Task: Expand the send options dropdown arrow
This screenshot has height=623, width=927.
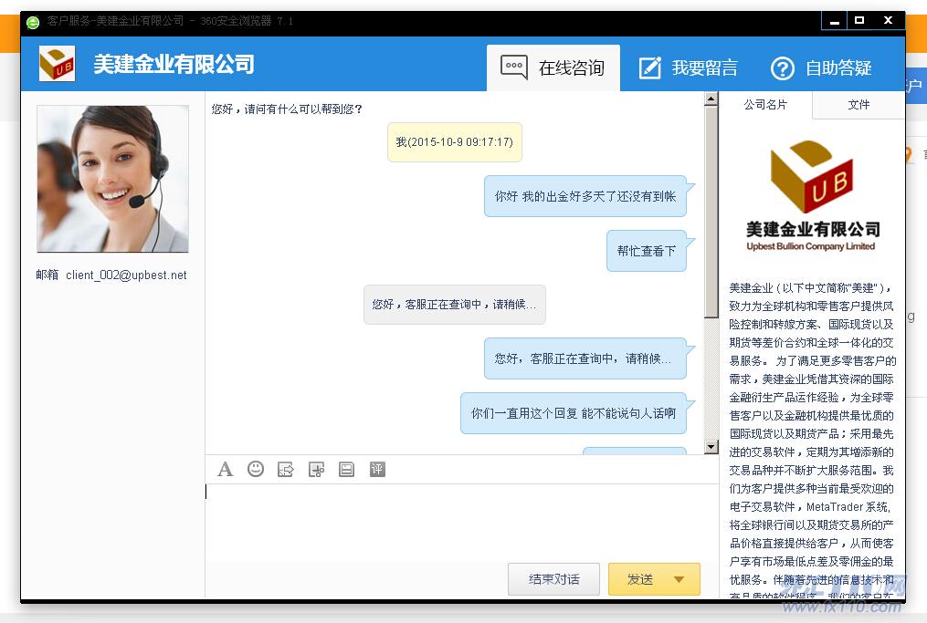Action: pyautogui.click(x=679, y=579)
